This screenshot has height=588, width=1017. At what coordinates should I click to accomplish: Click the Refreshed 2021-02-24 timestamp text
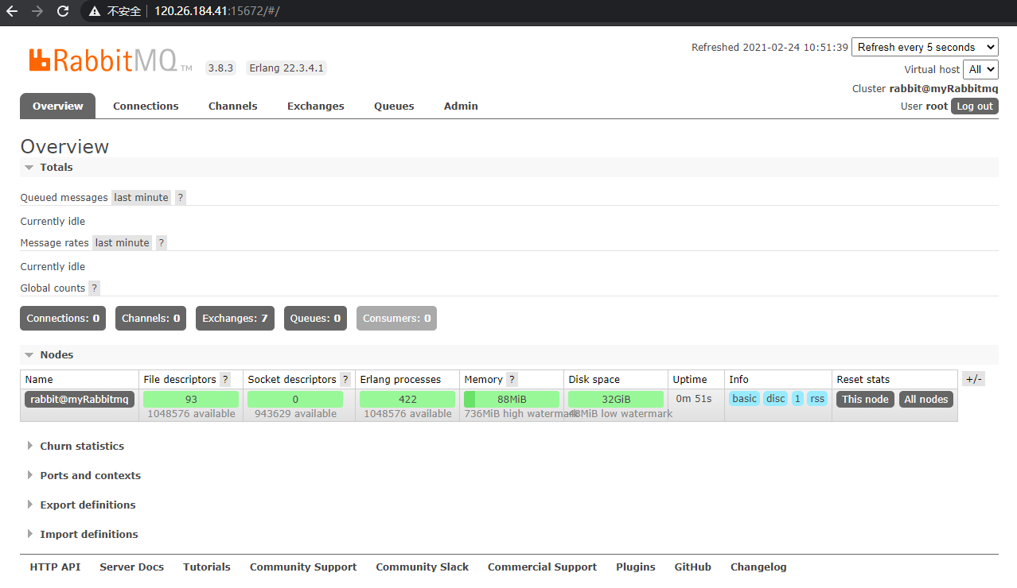(770, 47)
